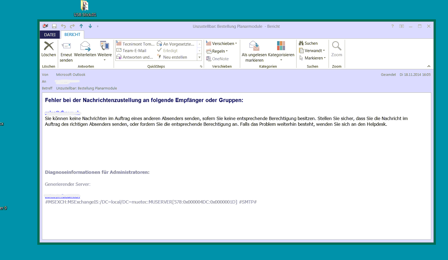The image size is (448, 260).
Task: Click the redacted An recipient field
Action: tap(67, 81)
